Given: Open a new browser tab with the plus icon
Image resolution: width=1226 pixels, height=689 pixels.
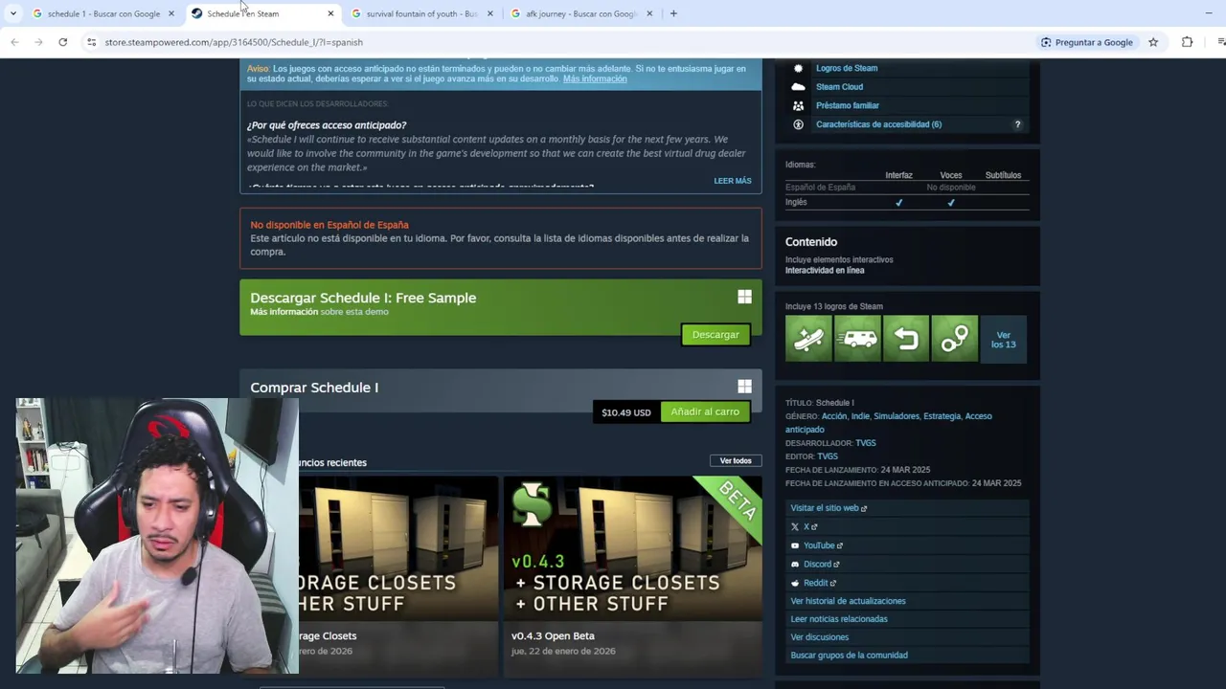Looking at the screenshot, I should (673, 13).
